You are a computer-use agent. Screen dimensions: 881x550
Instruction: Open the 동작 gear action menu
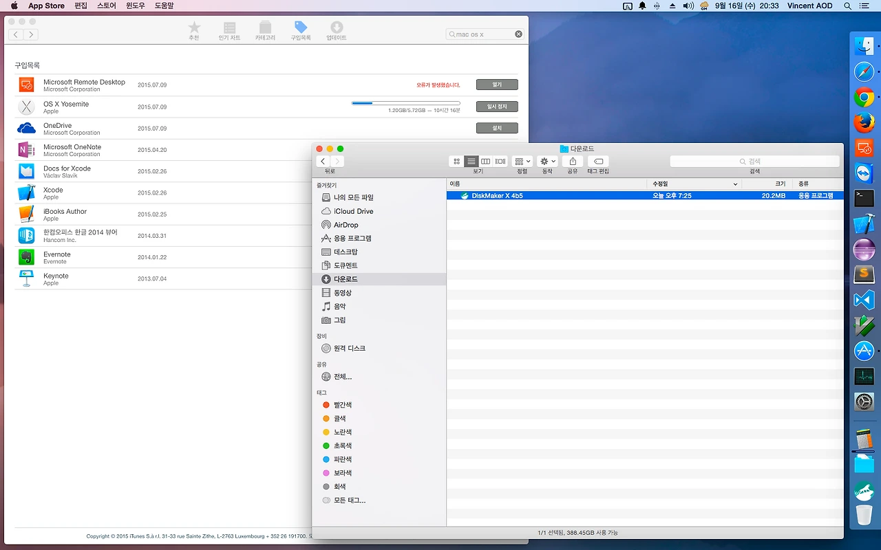[546, 161]
